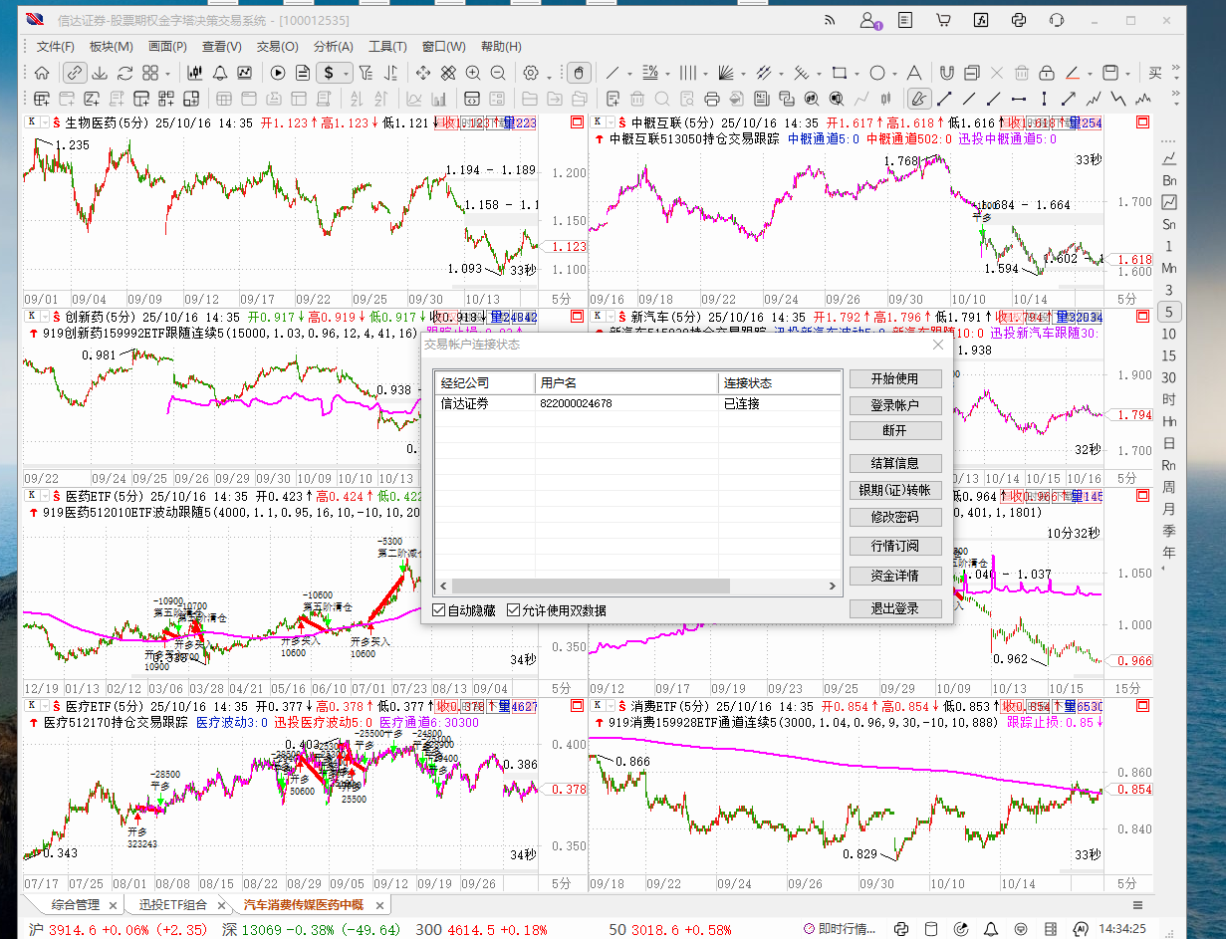Click the magnet snap icon
This screenshot has height=939, width=1226.
pos(946,73)
